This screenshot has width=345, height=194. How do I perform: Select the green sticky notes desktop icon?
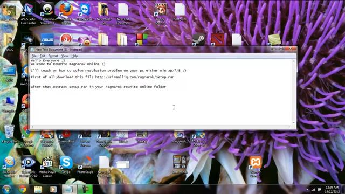274,39
